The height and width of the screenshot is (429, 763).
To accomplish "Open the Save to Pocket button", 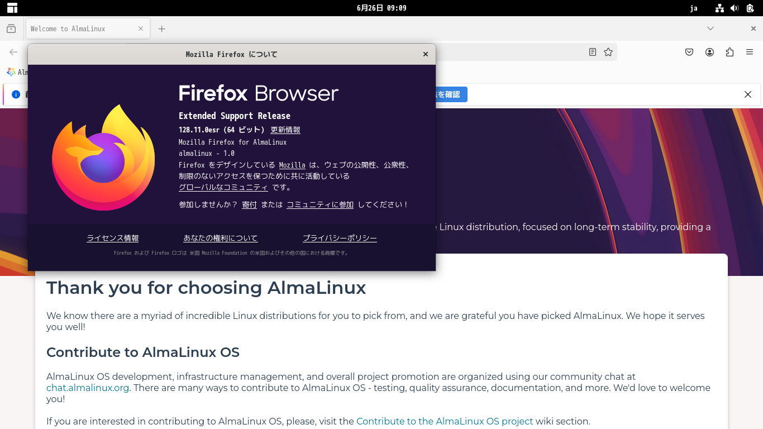I will 689,52.
